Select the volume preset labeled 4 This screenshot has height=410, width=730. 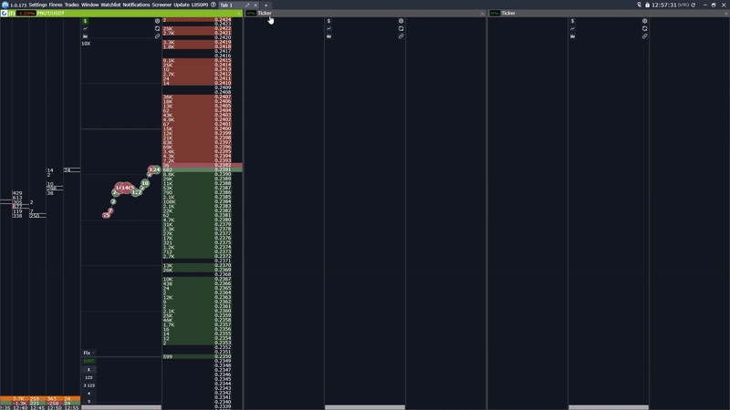click(89, 394)
